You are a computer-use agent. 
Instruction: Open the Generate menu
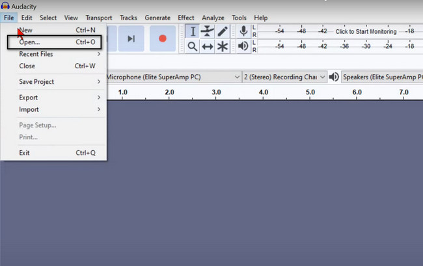tap(157, 18)
